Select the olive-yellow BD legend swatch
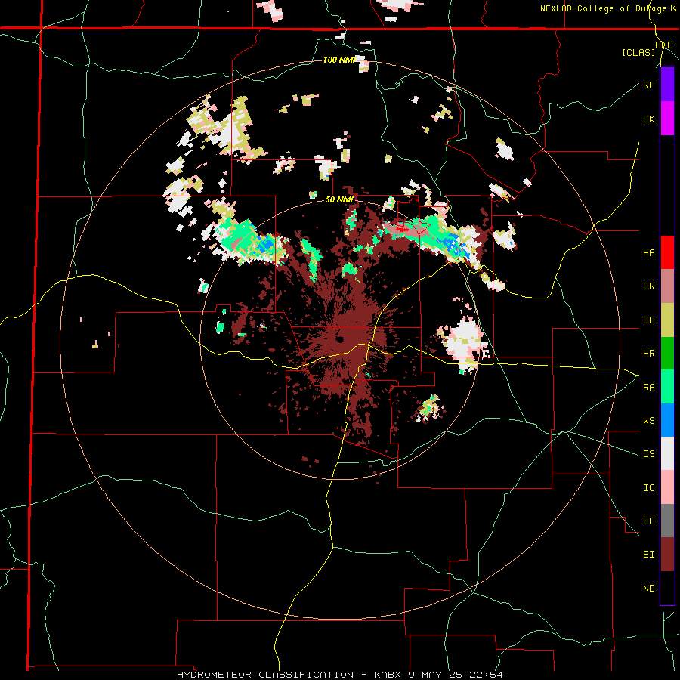 (667, 320)
